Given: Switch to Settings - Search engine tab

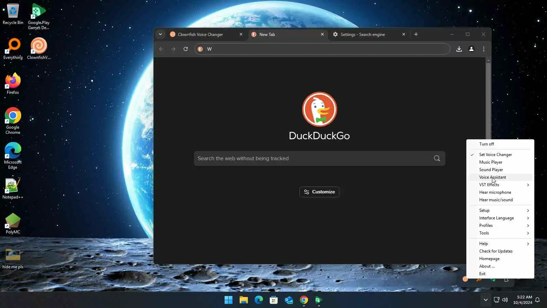Looking at the screenshot, I should 369,35.
